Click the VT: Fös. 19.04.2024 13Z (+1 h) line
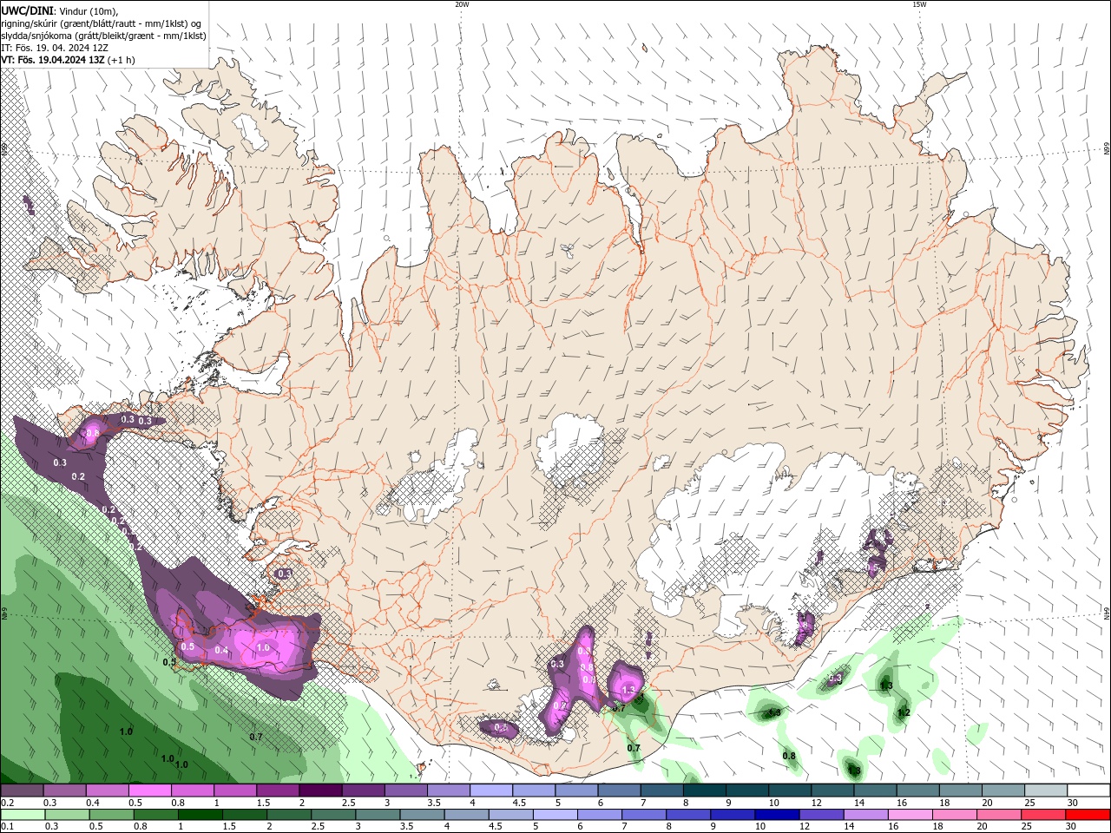Screen dimensions: 1111x833 pyautogui.click(x=69, y=60)
